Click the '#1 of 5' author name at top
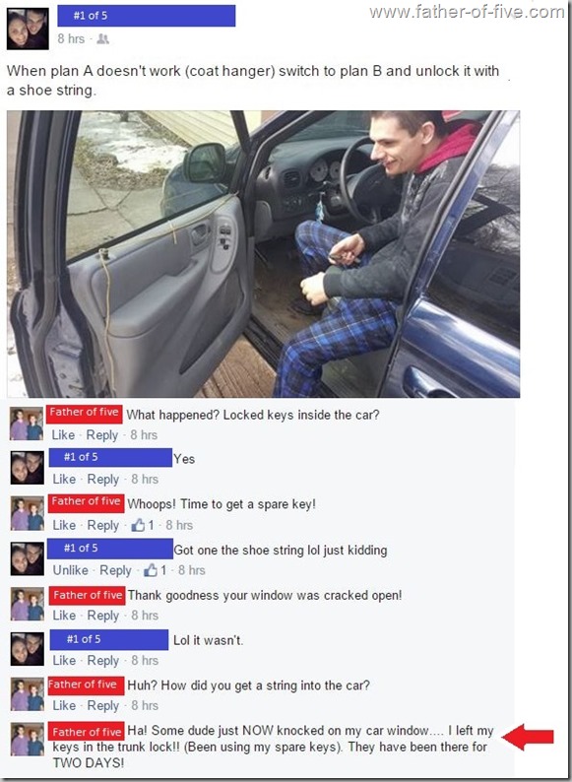572x782 pixels. [146, 16]
